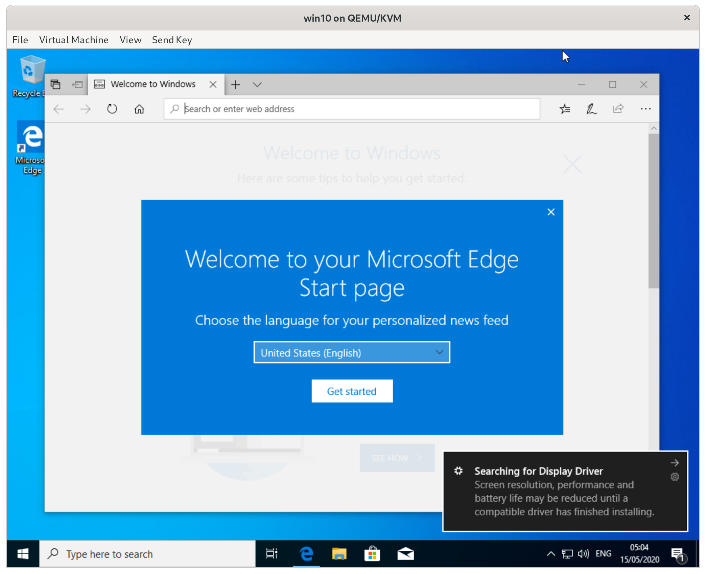Close the Welcome to Windows tab
706x574 pixels.
pyautogui.click(x=213, y=84)
